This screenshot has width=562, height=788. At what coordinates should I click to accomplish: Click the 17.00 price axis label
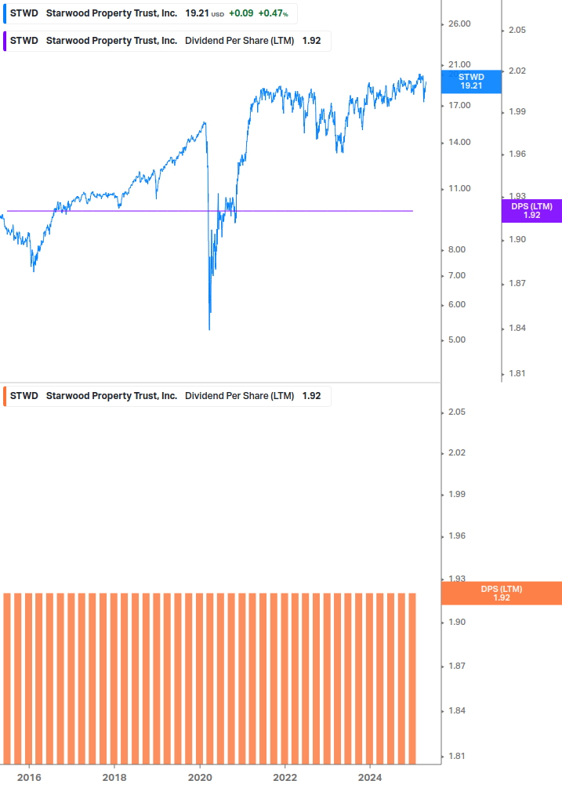tap(459, 105)
